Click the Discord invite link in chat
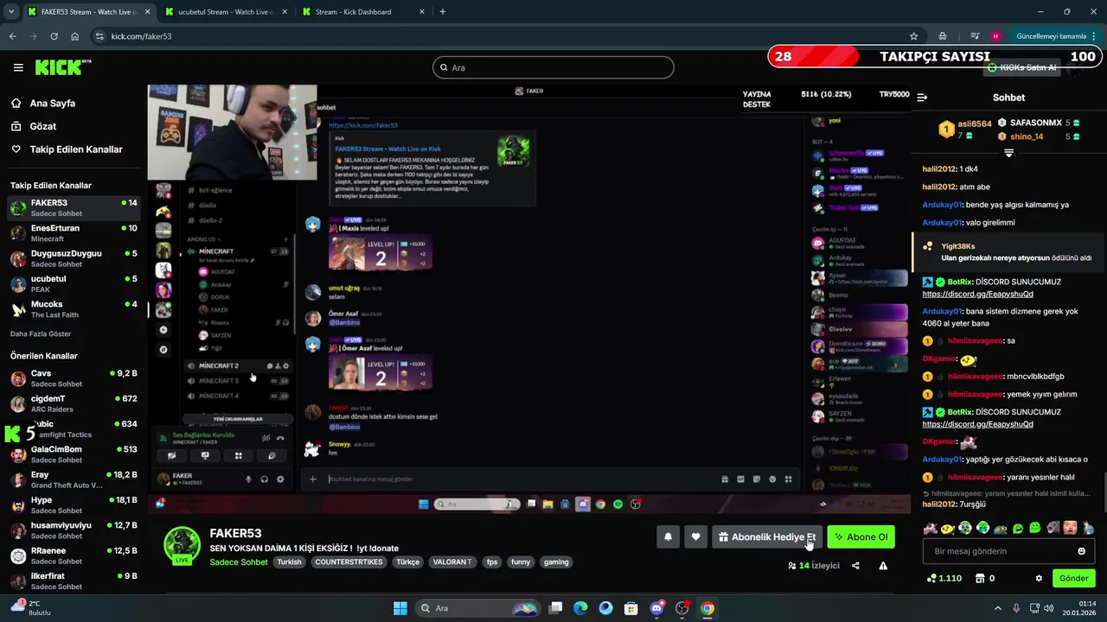1107x622 pixels. (977, 294)
